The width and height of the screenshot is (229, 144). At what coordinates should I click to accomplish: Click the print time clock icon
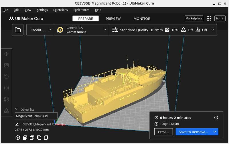[x=156, y=118]
